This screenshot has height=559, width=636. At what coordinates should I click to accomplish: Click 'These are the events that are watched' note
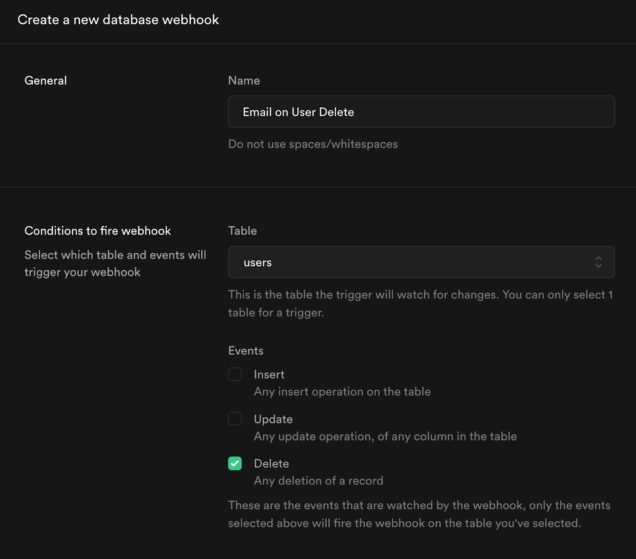pyautogui.click(x=419, y=514)
